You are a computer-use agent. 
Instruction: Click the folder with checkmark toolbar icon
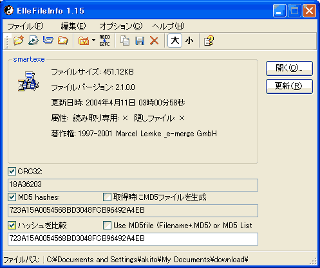point(84,40)
